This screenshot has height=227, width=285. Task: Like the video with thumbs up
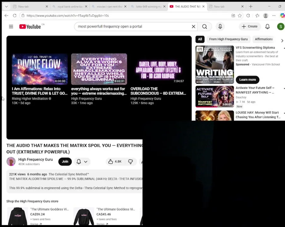coord(115,161)
